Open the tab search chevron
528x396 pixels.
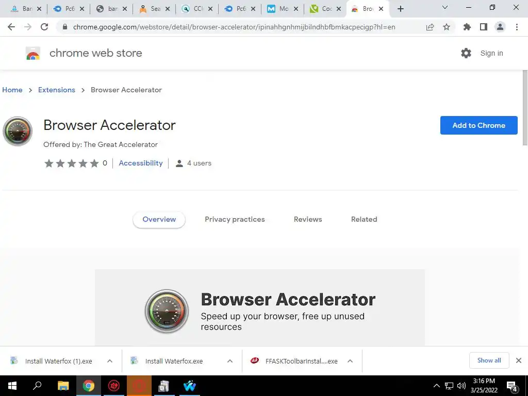click(x=445, y=7)
